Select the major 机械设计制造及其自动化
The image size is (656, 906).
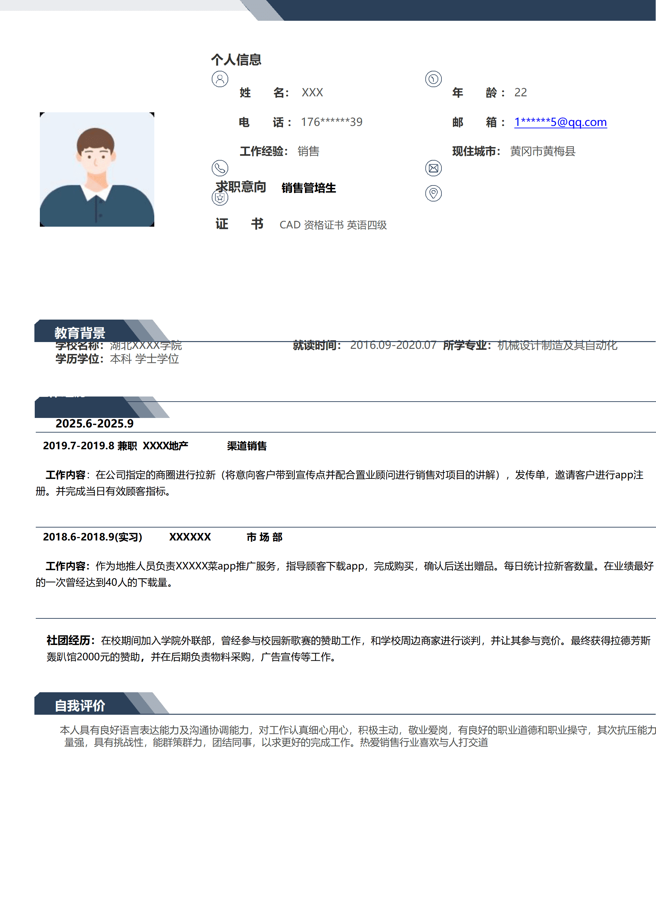557,345
